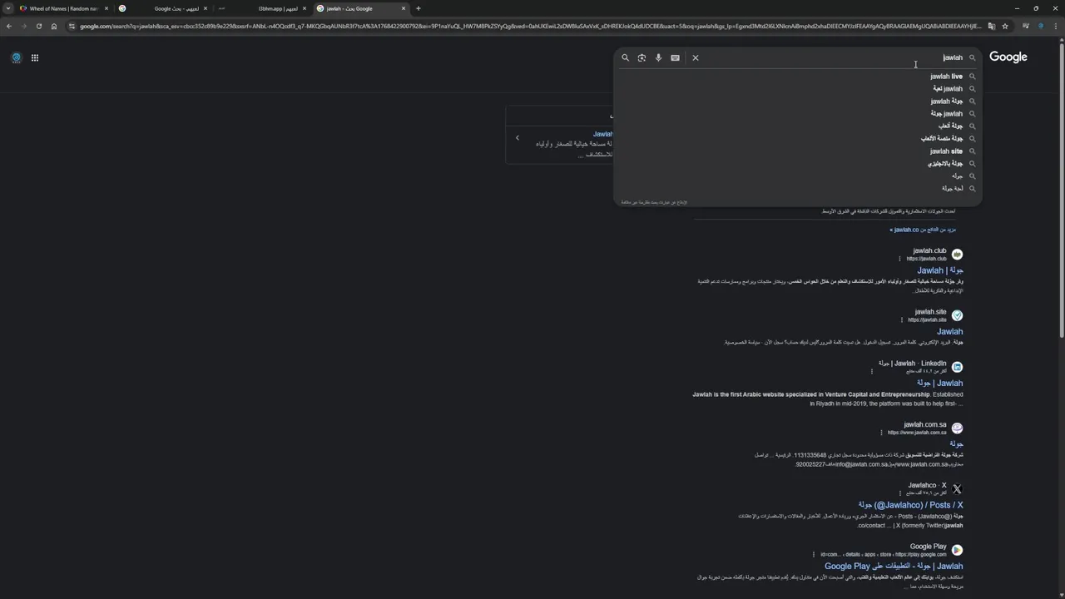Open the on-screen keyboard input tool
The width and height of the screenshot is (1065, 599).
(675, 57)
